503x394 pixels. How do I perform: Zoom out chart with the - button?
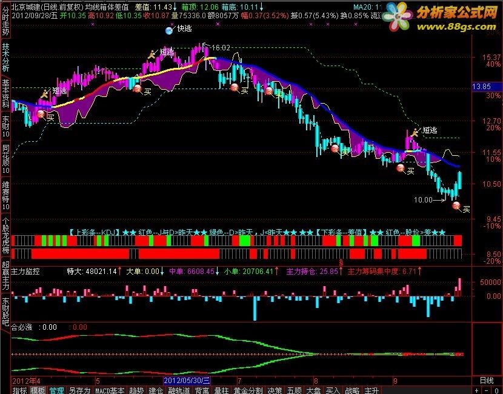point(487,390)
